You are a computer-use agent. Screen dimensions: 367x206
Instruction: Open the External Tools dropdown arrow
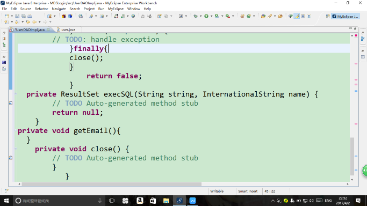point(233,16)
